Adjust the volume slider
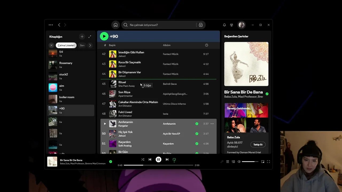The image size is (342, 192). pos(250,162)
